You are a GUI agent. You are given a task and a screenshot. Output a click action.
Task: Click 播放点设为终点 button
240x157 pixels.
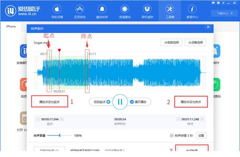(191, 102)
